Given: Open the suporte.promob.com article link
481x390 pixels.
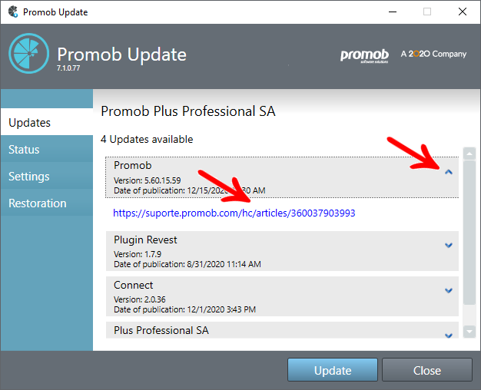Looking at the screenshot, I should [x=234, y=213].
